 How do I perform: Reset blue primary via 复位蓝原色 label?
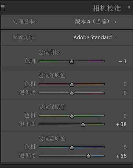pos(52,138)
